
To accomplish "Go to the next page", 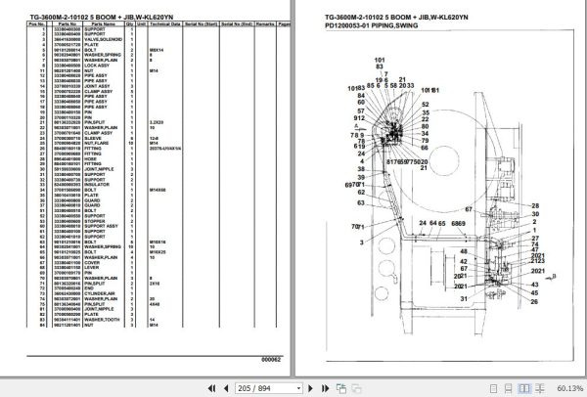I will 310,388.
